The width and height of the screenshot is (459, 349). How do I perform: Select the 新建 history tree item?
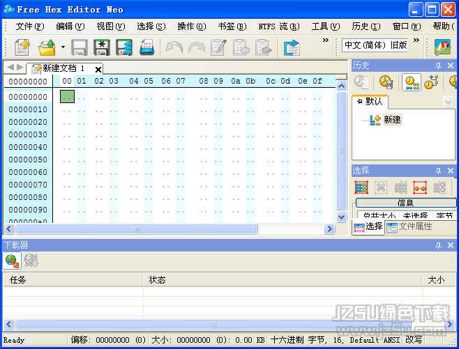tap(392, 120)
